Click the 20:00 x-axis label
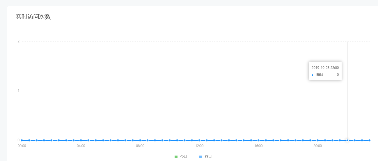The width and height of the screenshot is (378, 161). (318, 146)
